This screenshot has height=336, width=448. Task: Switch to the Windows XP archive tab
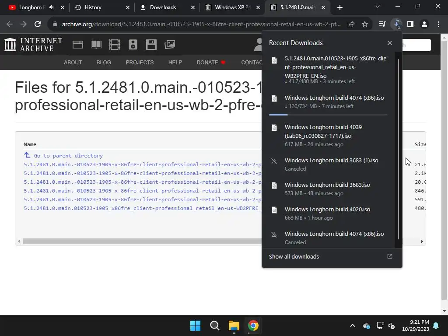pyautogui.click(x=232, y=7)
